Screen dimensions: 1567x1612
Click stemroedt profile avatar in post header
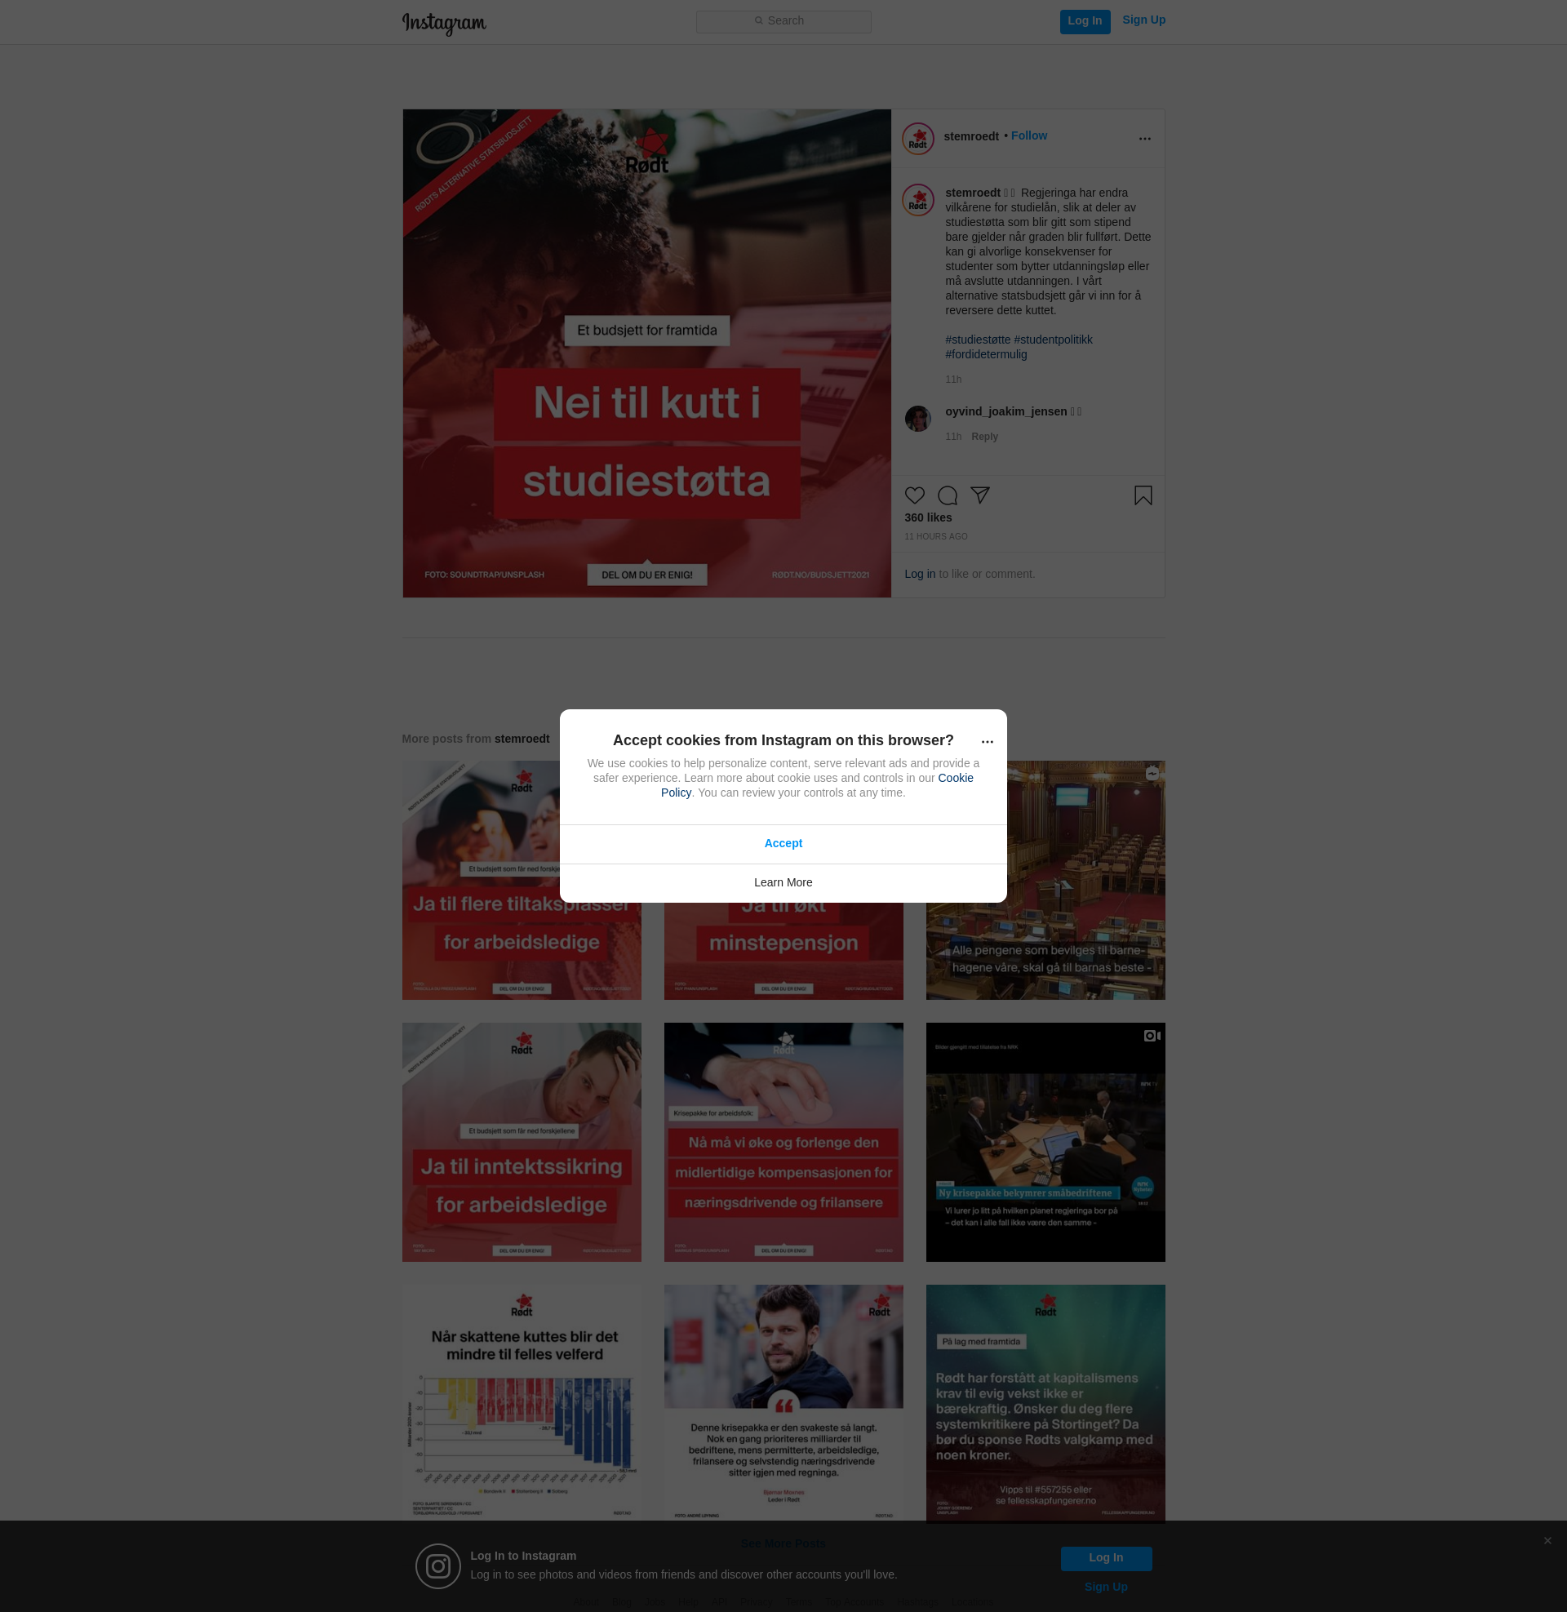pyautogui.click(x=917, y=138)
